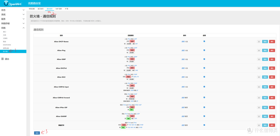Click the logout arrow icon beside 退出
280x136 pixels.
pyautogui.click(x=2, y=59)
